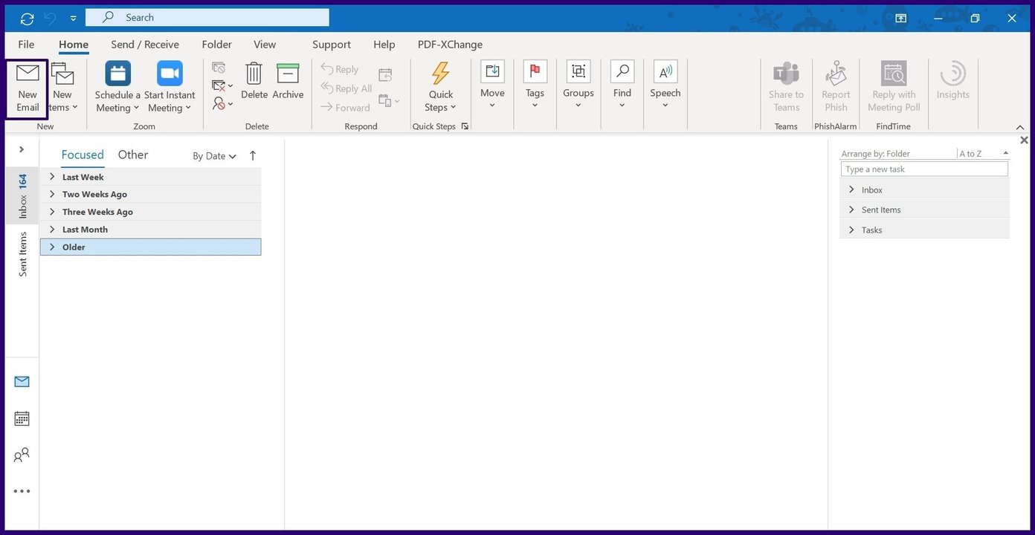The width and height of the screenshot is (1035, 535).
Task: Click the Type a new task field
Action: (923, 169)
